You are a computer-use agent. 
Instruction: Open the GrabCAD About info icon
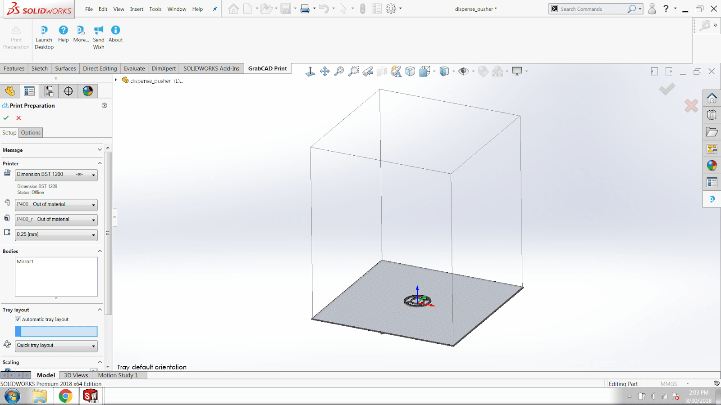coord(115,30)
